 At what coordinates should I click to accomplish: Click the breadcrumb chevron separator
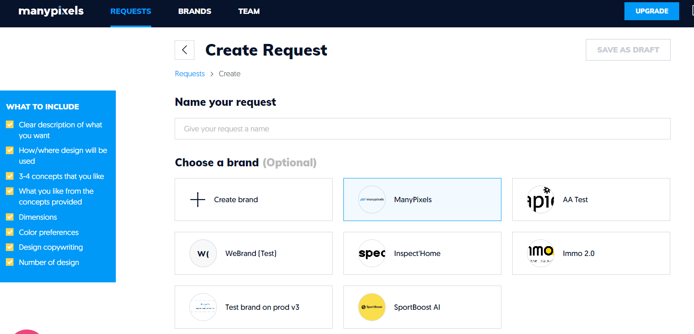click(x=212, y=74)
